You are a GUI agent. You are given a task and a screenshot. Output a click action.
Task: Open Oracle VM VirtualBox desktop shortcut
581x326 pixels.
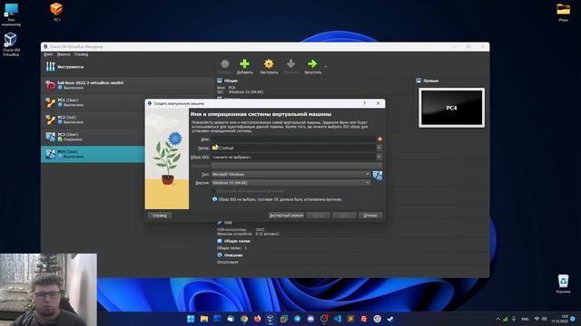(x=11, y=44)
